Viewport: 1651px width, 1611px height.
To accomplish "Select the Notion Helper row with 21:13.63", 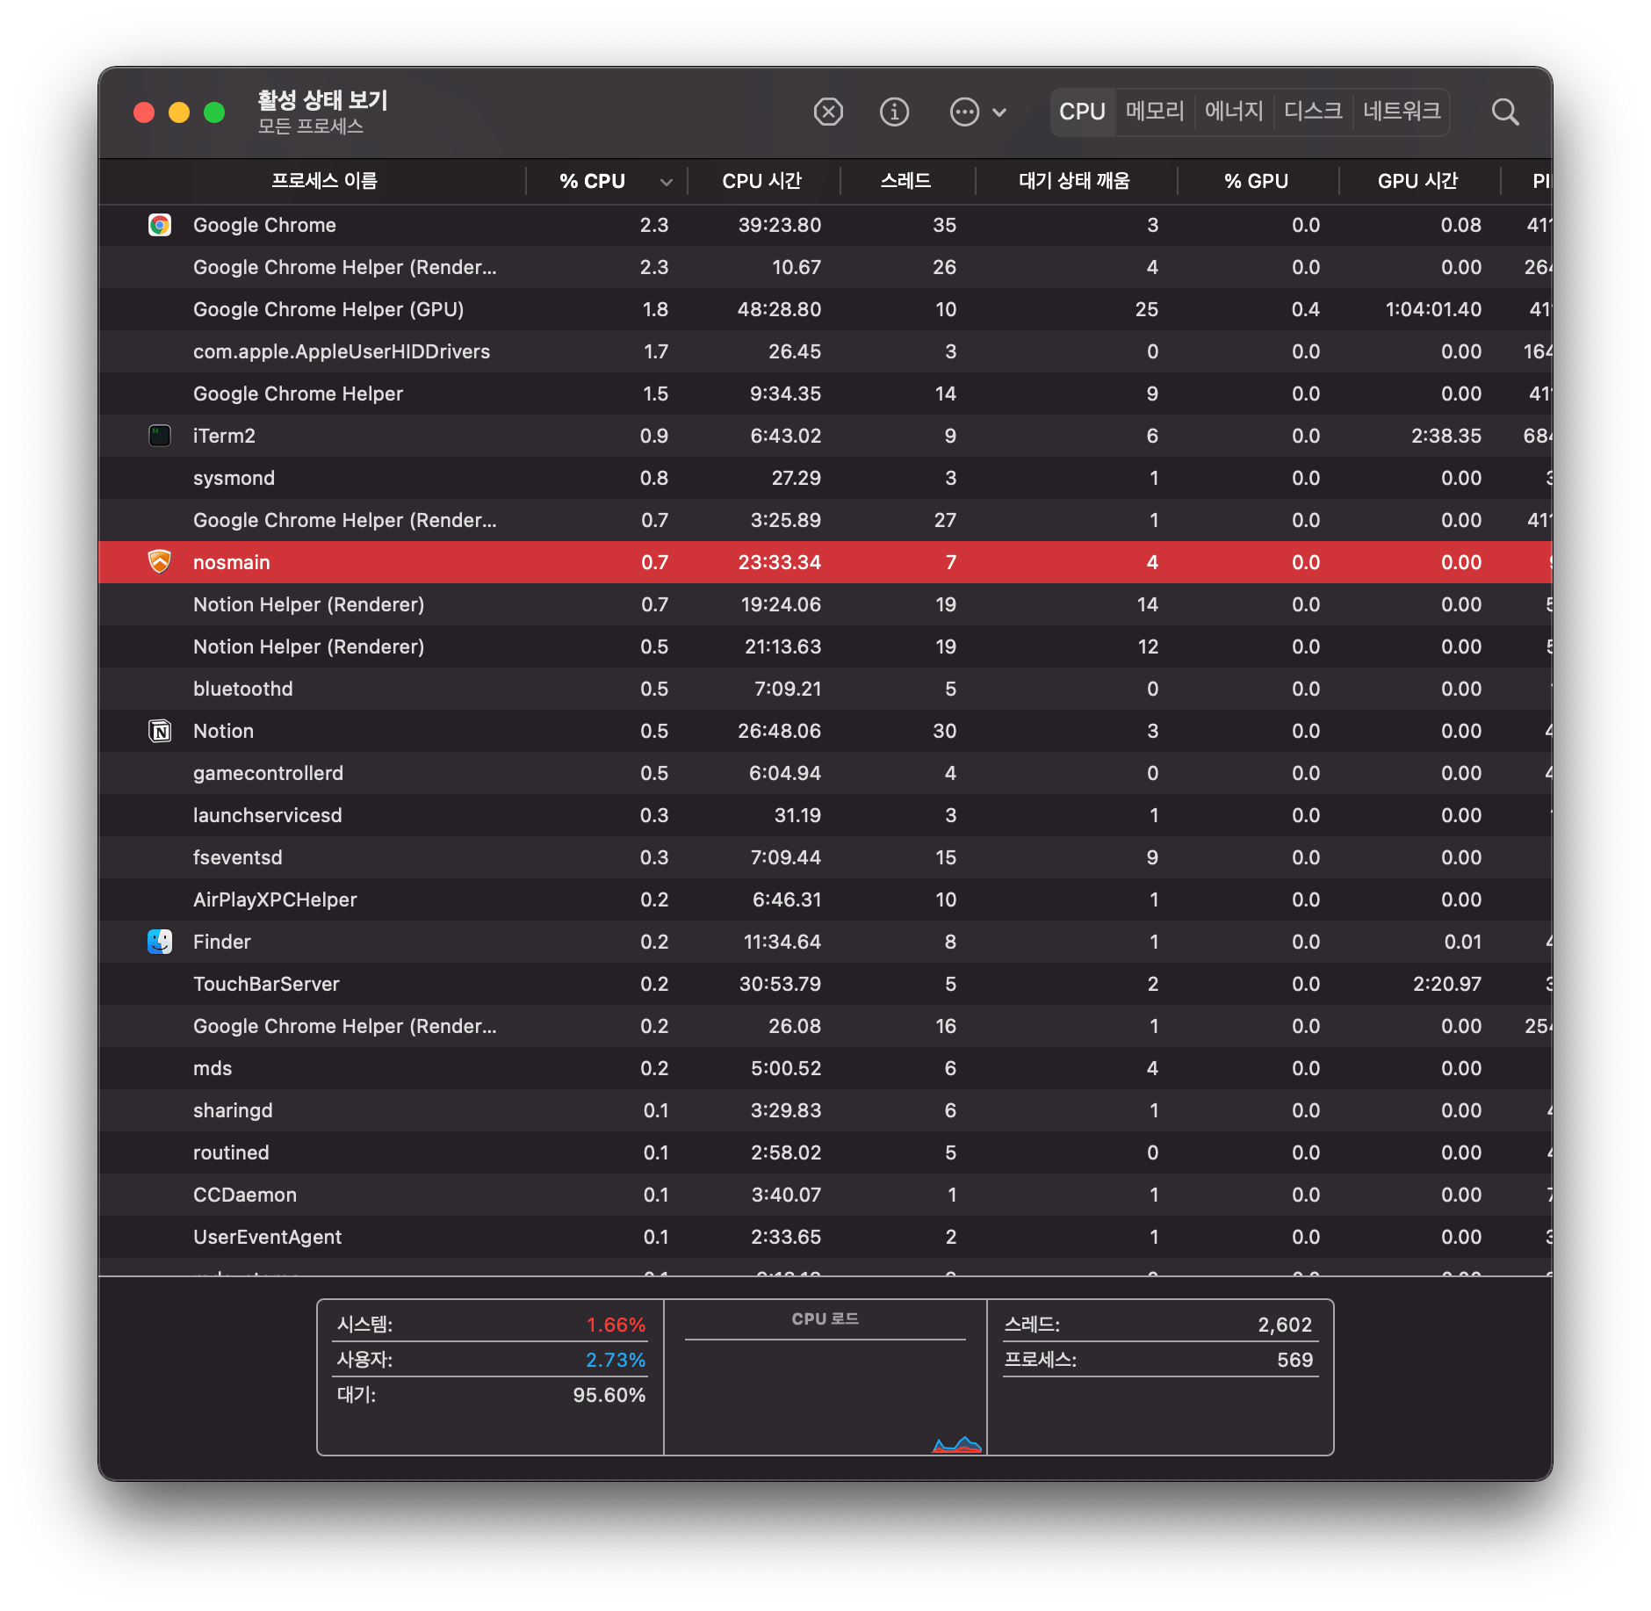I will point(825,647).
